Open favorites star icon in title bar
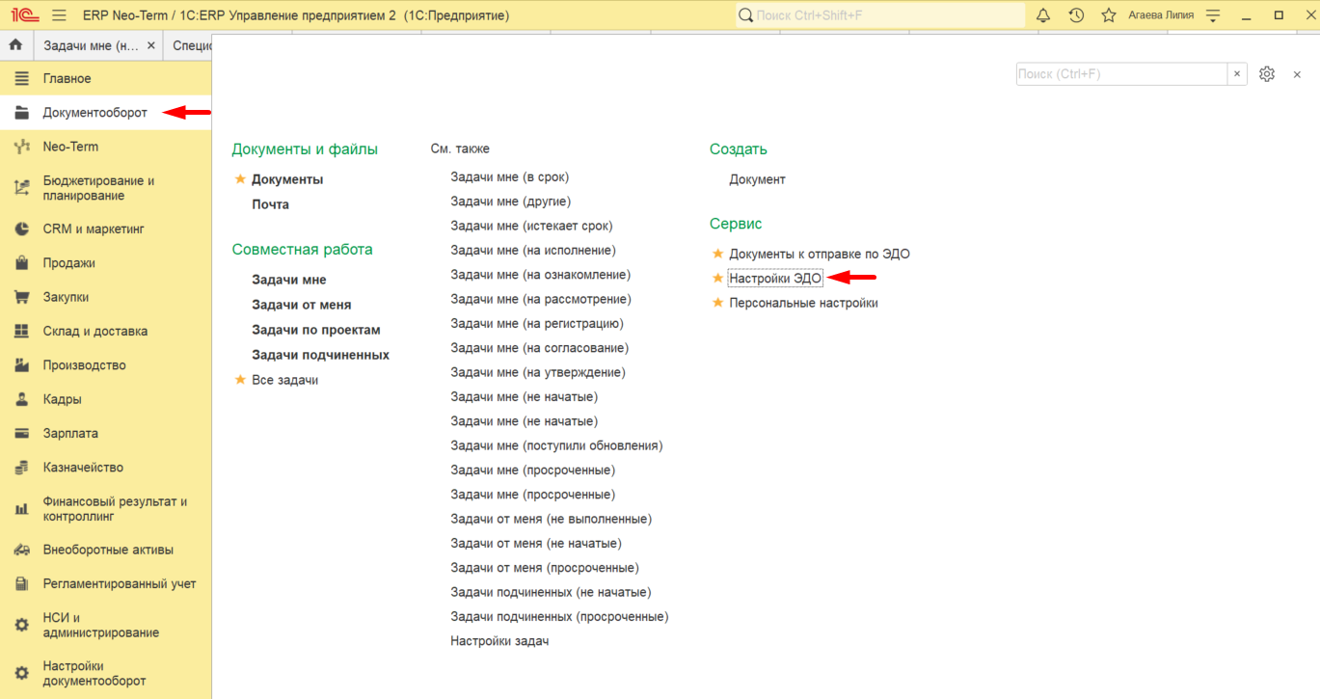Viewport: 1320px width, 699px height. point(1109,15)
